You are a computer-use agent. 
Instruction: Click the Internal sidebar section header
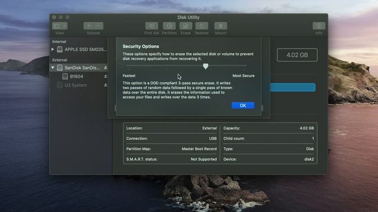(59, 42)
